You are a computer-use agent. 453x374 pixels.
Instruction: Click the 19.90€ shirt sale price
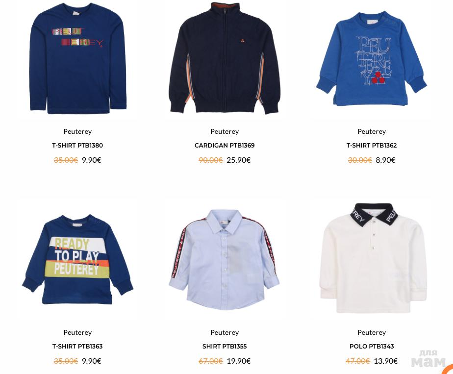[239, 361]
